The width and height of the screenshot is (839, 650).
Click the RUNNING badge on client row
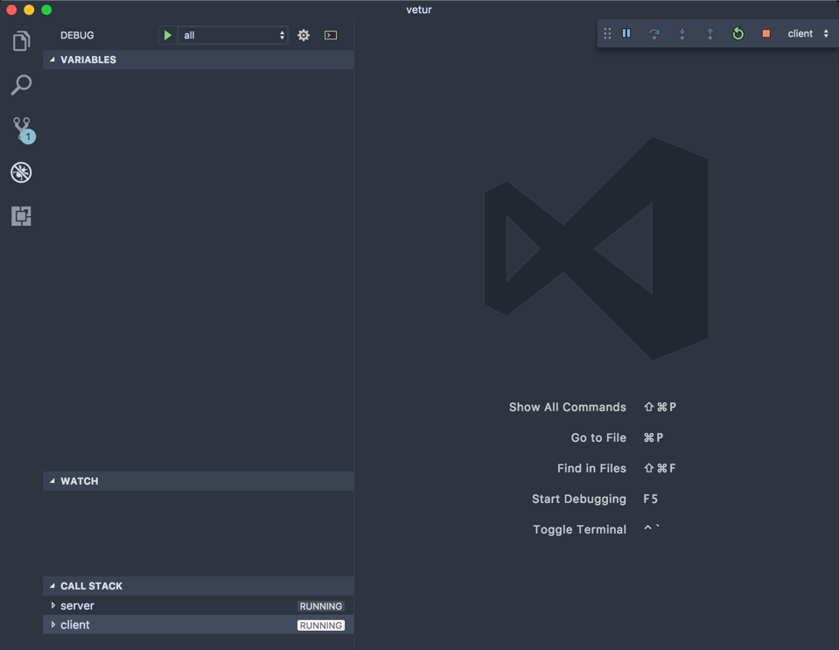pyautogui.click(x=320, y=626)
